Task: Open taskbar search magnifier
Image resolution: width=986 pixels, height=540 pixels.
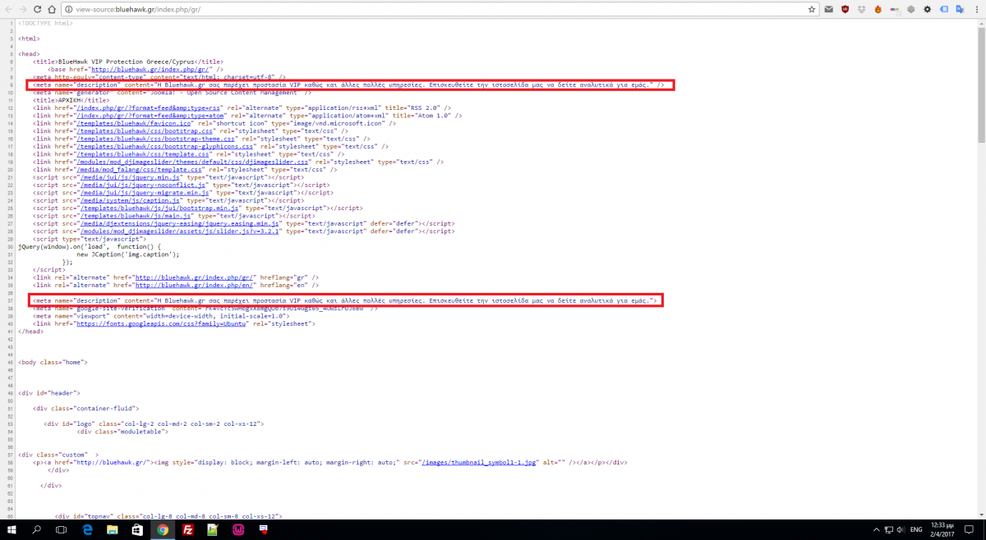Action: click(36, 530)
